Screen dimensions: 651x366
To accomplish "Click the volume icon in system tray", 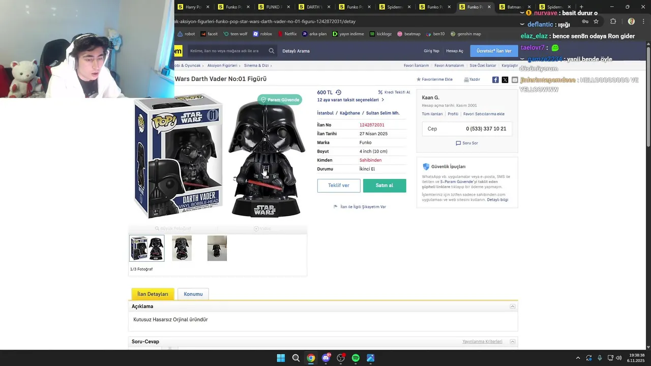I will click(619, 358).
